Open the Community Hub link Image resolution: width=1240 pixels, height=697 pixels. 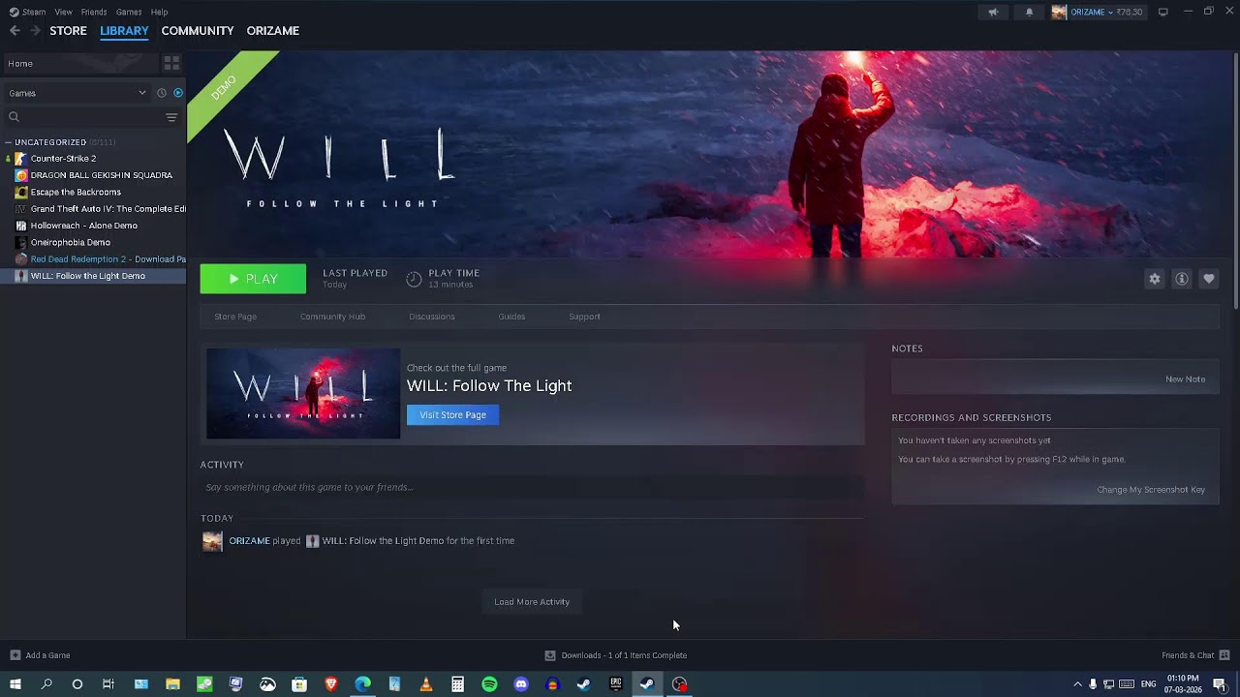(x=332, y=317)
